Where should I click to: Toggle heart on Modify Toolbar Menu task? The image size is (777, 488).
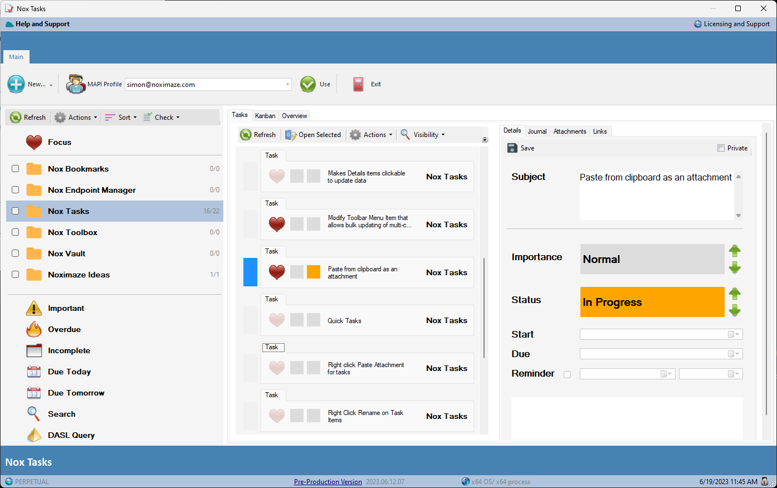[x=277, y=225]
